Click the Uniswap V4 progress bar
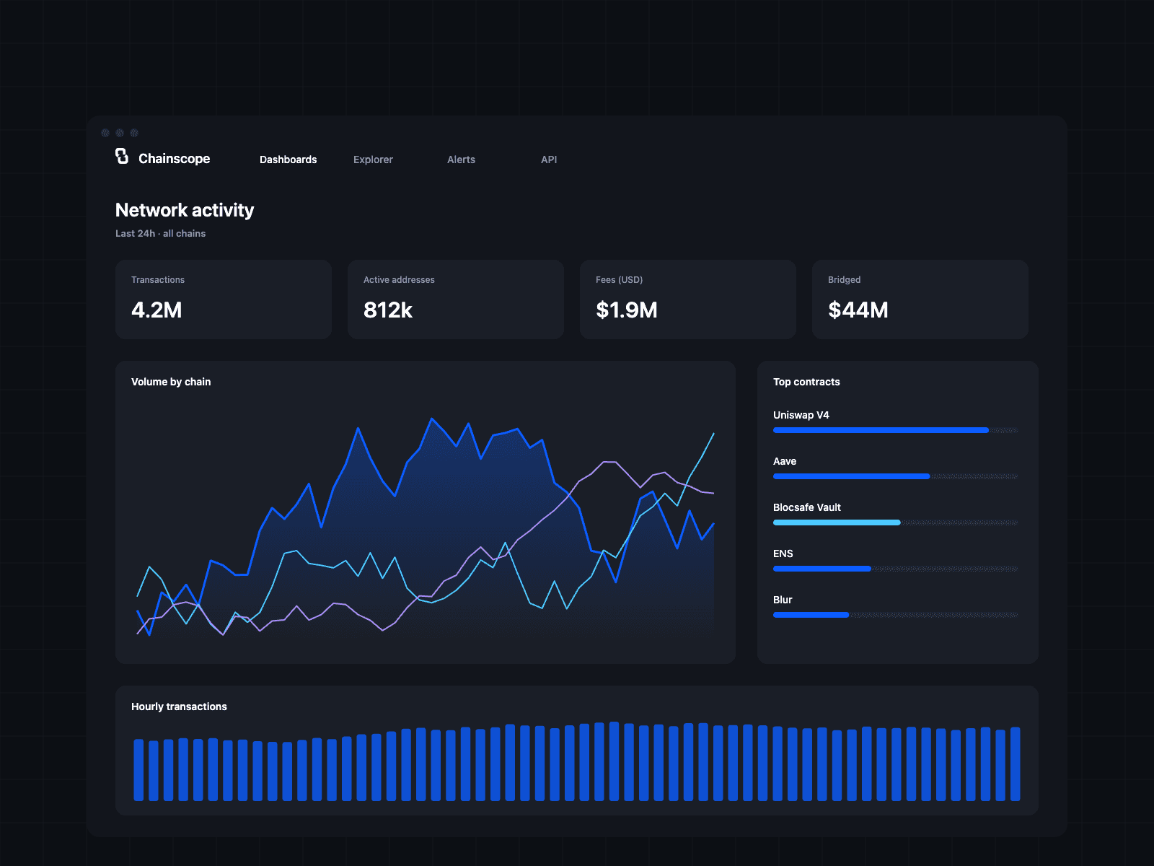This screenshot has height=866, width=1154. click(x=896, y=430)
